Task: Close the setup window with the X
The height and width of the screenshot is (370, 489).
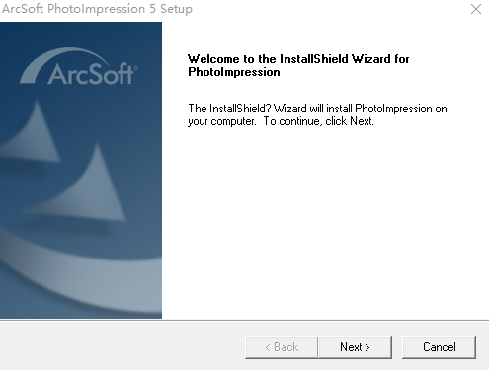Action: (x=476, y=9)
